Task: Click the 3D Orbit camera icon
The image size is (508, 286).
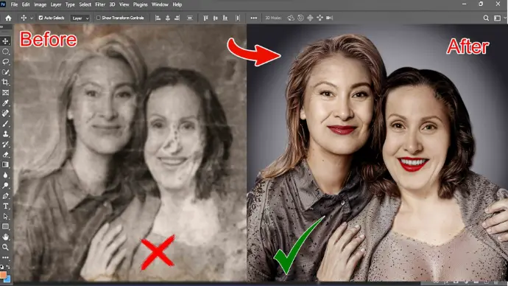Action: [291, 18]
